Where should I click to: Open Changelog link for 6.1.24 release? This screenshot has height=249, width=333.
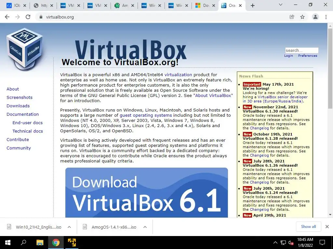(x=259, y=209)
